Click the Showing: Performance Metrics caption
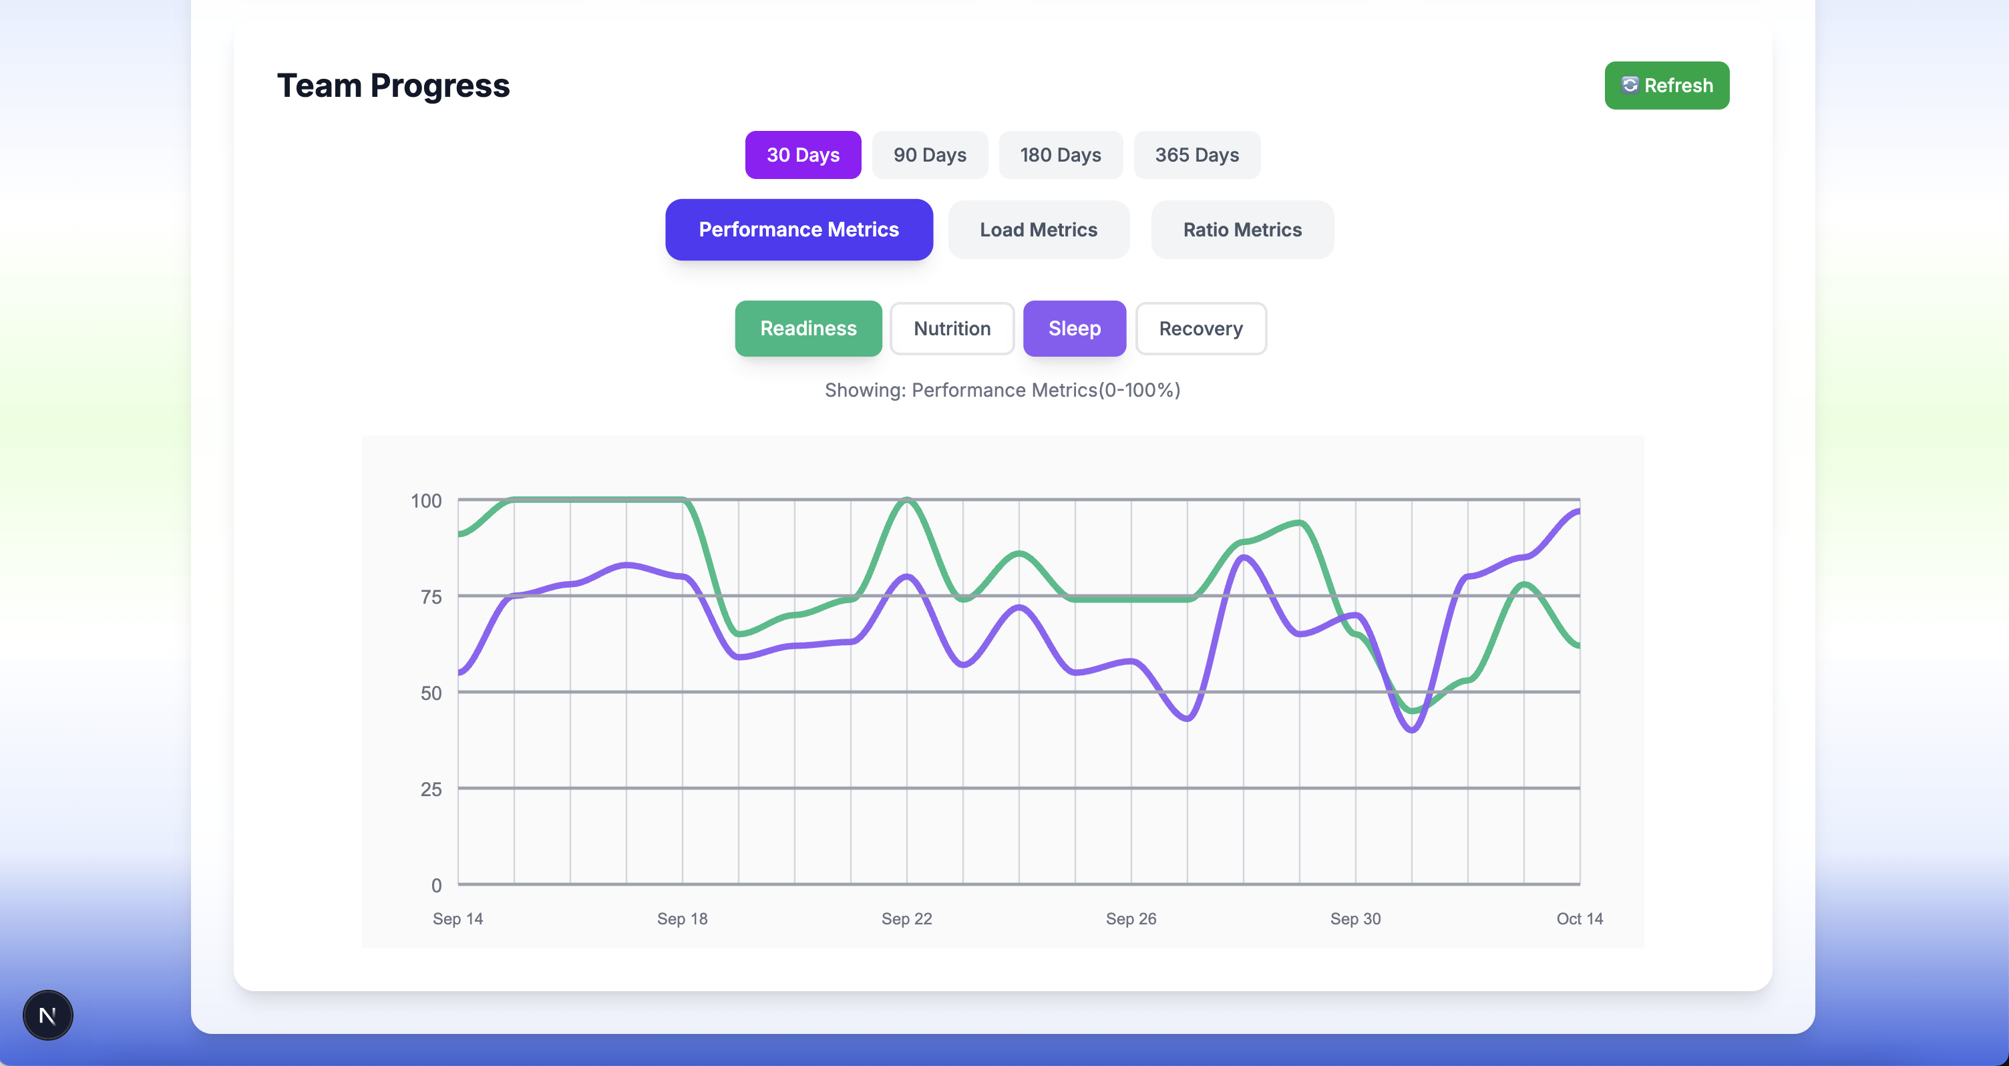Screen dimensions: 2009x1066 tap(1003, 389)
